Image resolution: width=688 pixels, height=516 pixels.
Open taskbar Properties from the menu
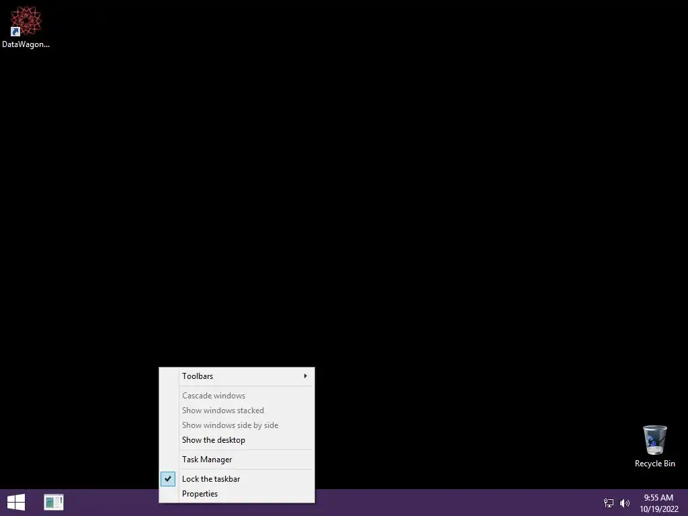(x=237, y=494)
